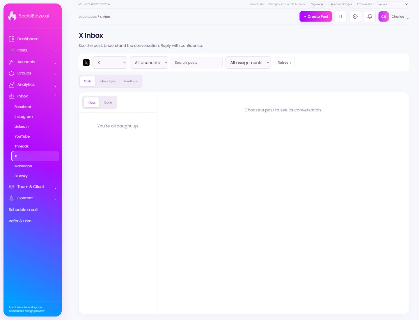The width and height of the screenshot is (419, 320).
Task: Open settings with the gear icon
Action: [x=355, y=17]
